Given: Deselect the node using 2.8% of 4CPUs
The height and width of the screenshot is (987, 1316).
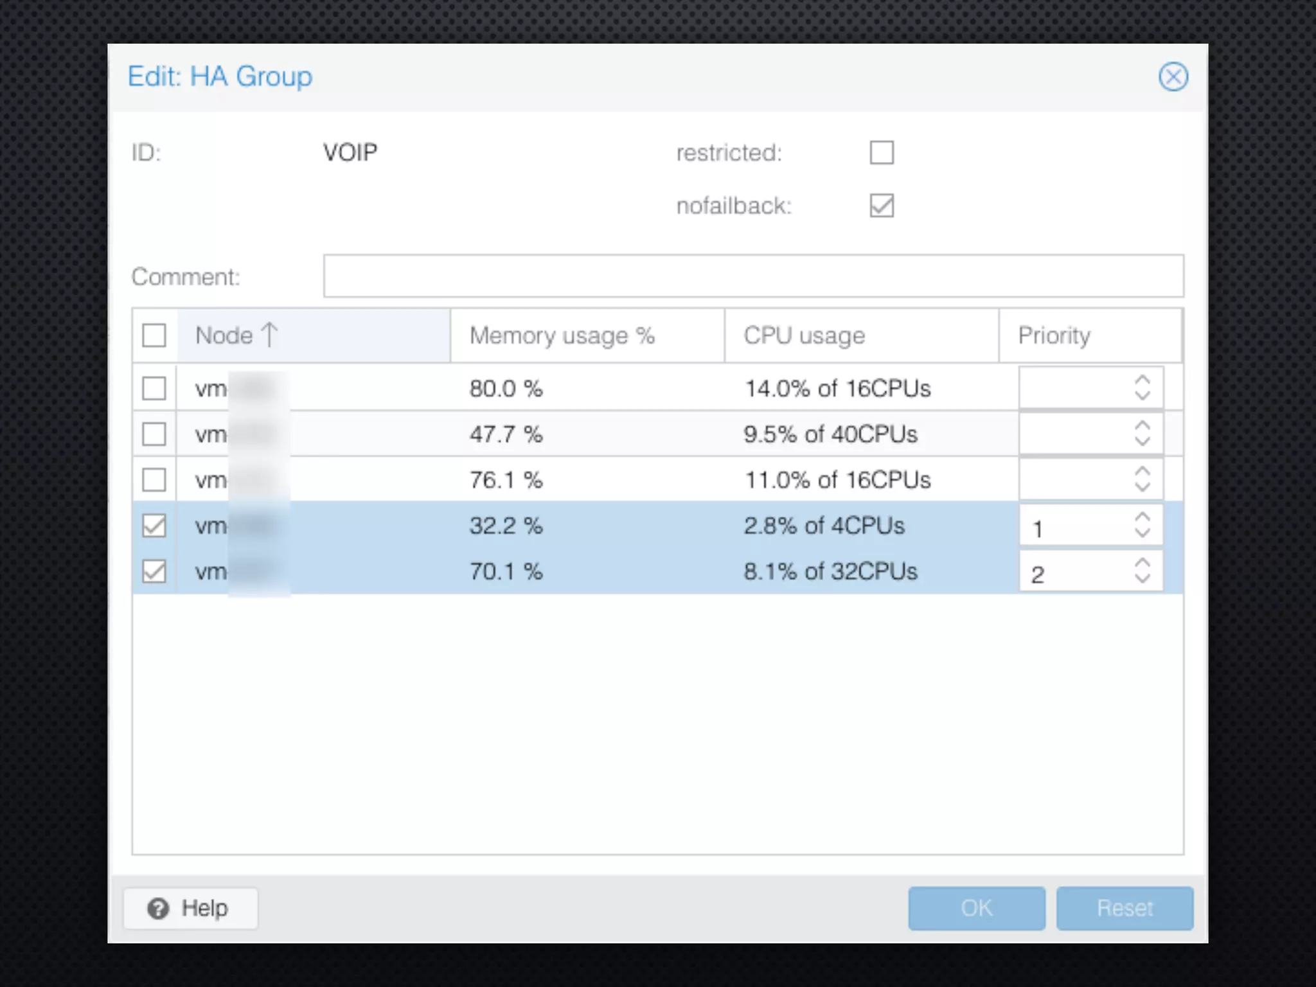Looking at the screenshot, I should [154, 526].
